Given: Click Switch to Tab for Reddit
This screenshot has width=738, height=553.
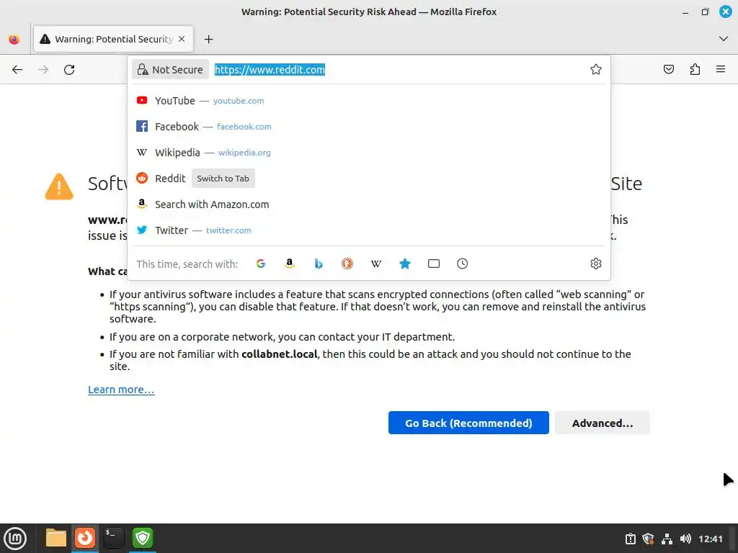Looking at the screenshot, I should (223, 179).
